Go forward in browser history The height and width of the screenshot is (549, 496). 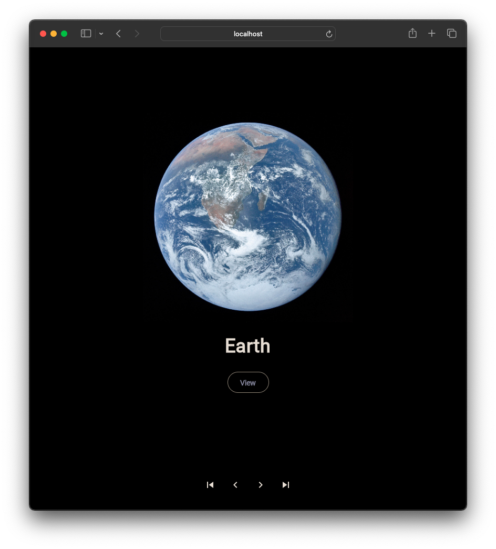click(x=137, y=34)
